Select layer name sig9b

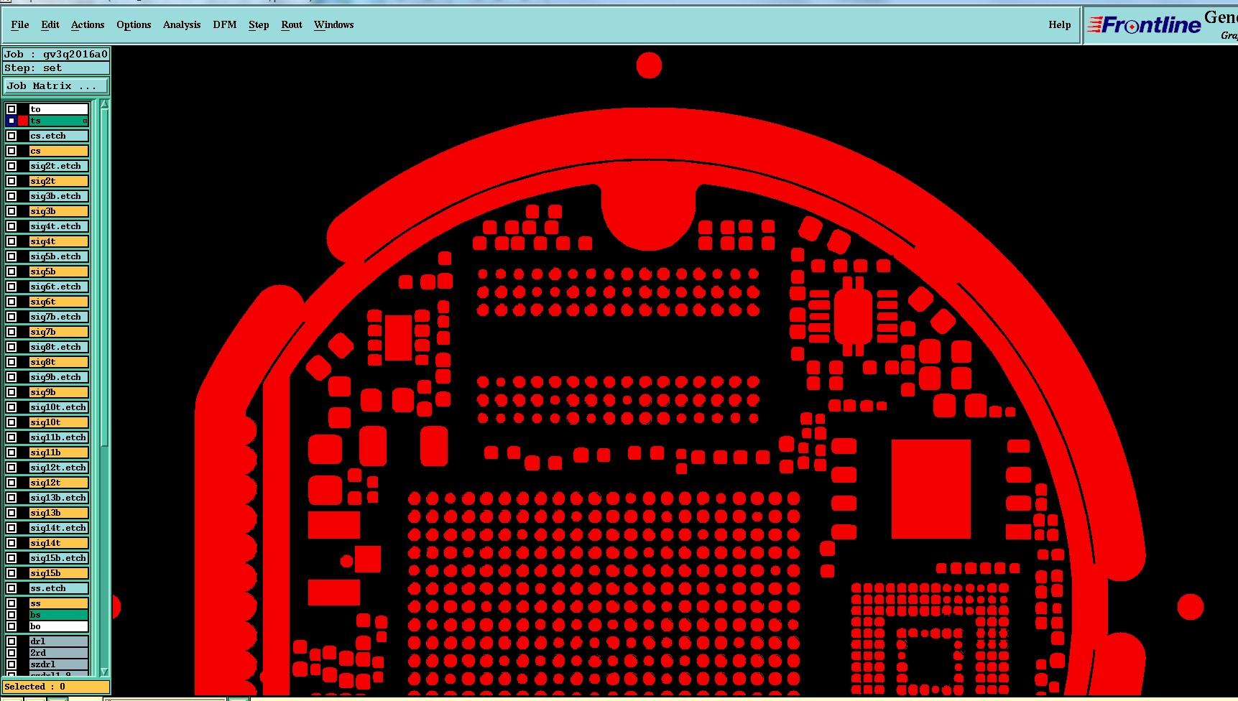[59, 392]
